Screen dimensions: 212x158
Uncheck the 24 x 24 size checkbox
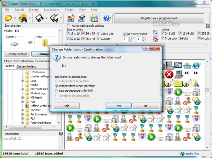point(83,33)
